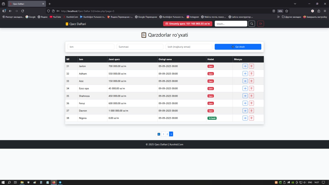329x185 pixels.
Task: View details of Adham with eye icon
Action: [245, 74]
